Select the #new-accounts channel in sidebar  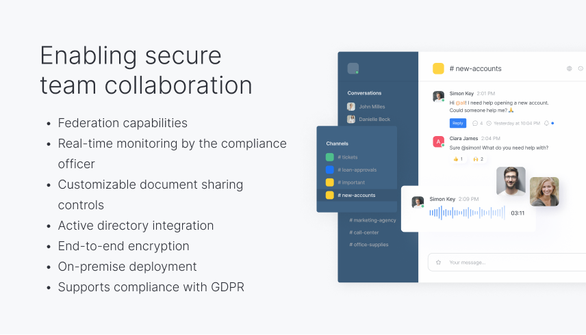(x=357, y=195)
